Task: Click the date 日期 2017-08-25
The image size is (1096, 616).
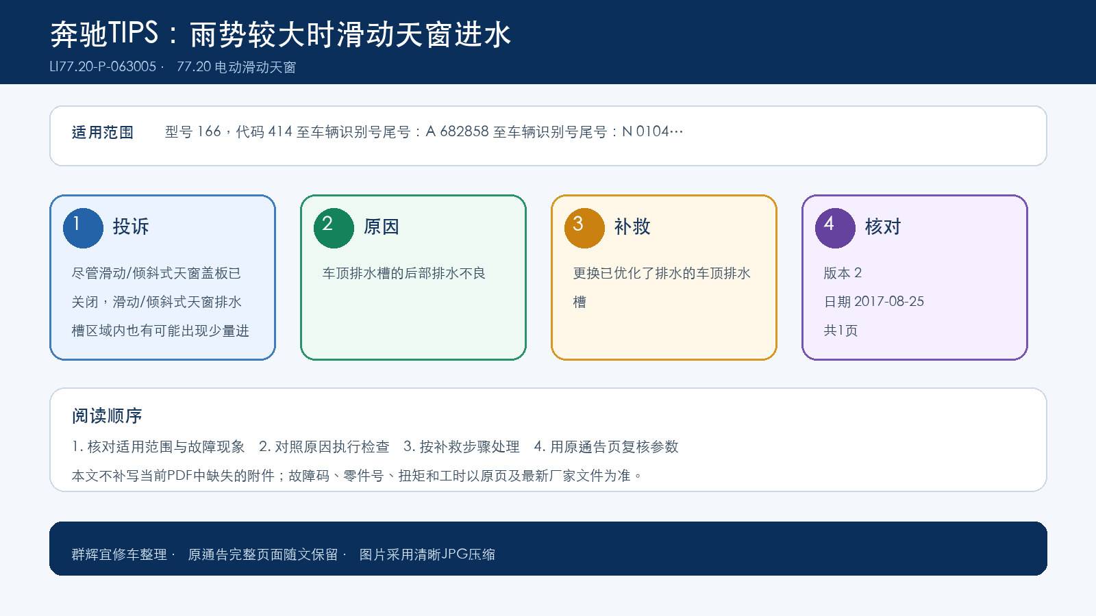Action: click(873, 302)
